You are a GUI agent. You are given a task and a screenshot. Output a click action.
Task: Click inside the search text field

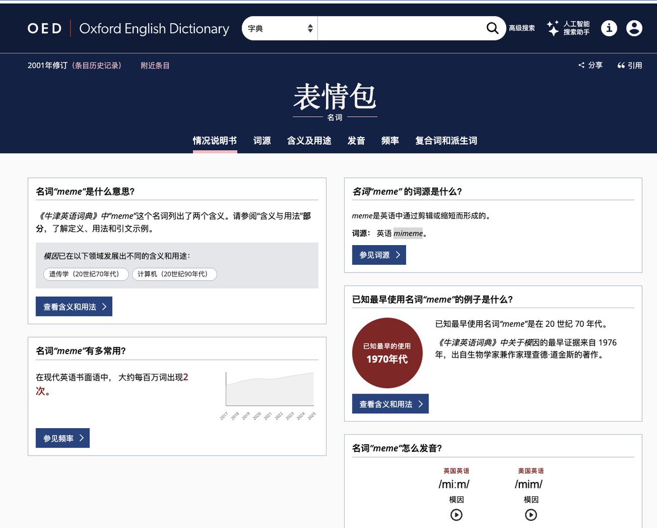click(401, 28)
